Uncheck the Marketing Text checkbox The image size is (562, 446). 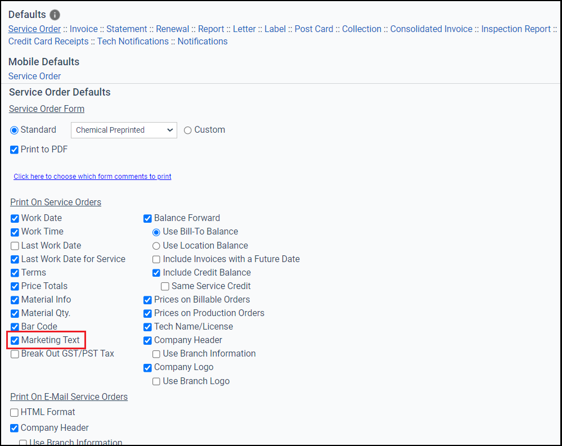(15, 340)
